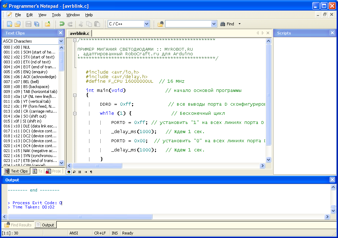Click the Save file disk icon
This screenshot has width=338, height=238.
tap(29, 24)
